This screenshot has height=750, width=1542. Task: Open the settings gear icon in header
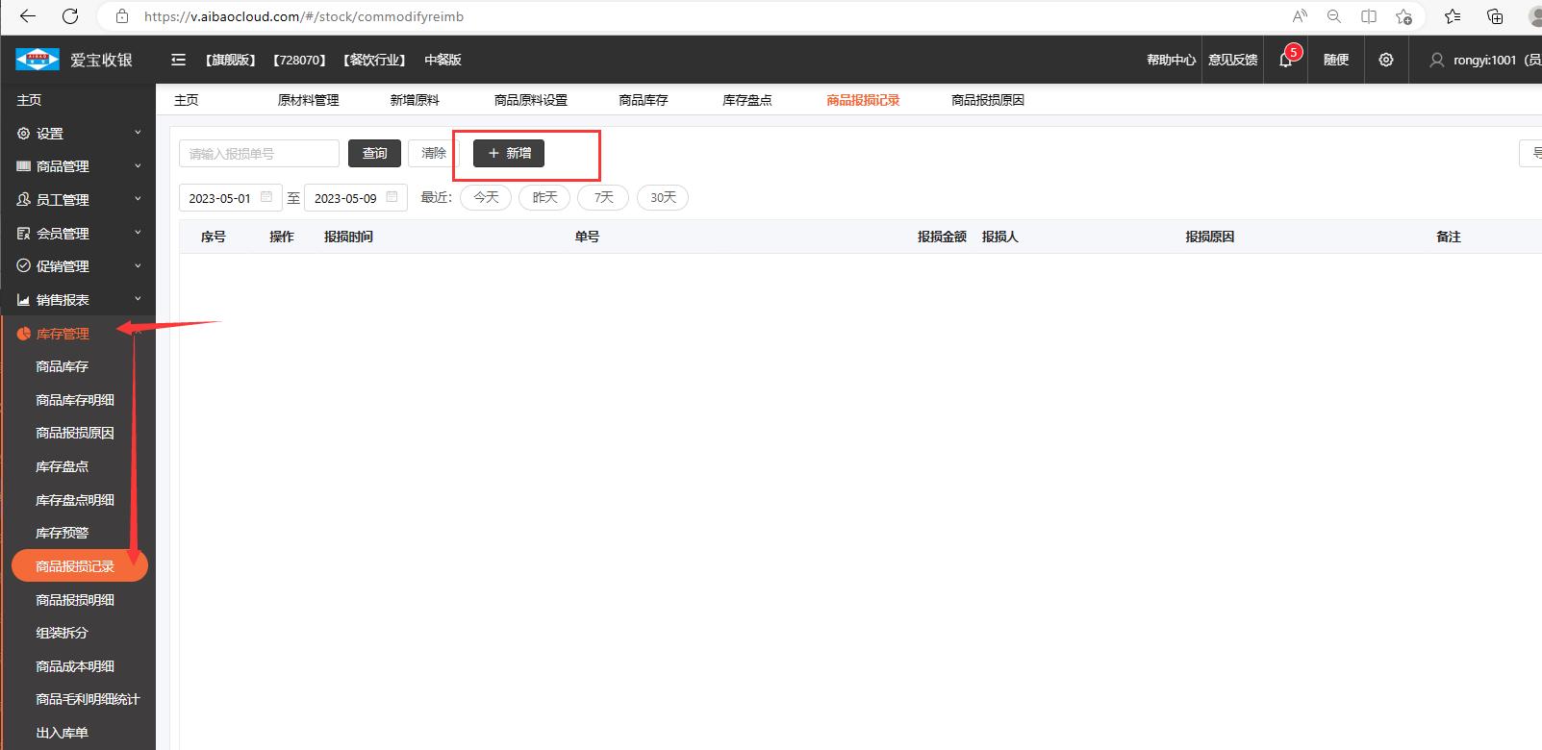(x=1385, y=60)
